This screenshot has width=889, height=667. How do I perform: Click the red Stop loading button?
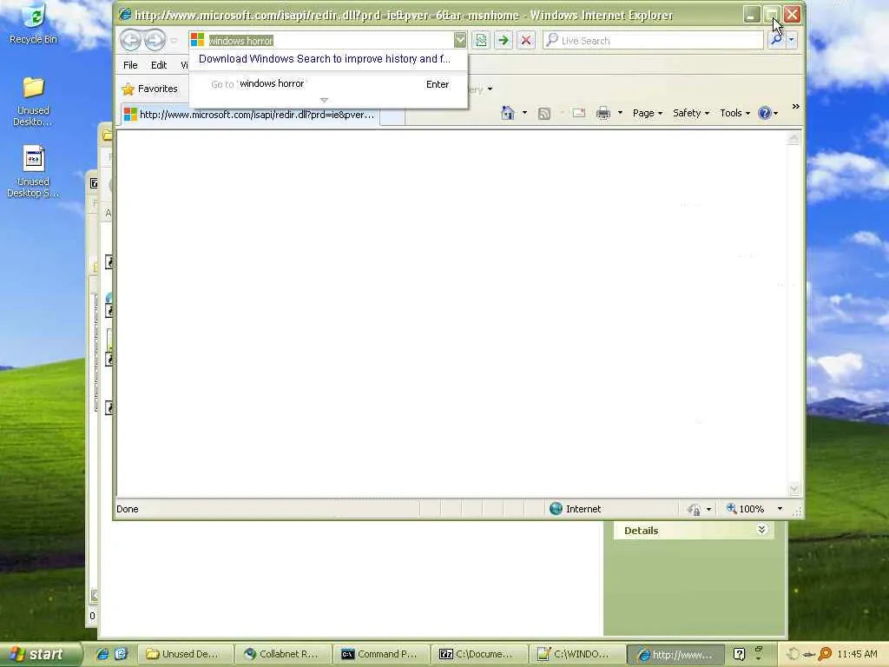click(526, 40)
